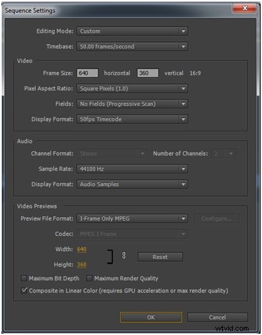Image resolution: width=262 pixels, height=335 pixels.
Task: Enable the Maximum Bit Depth checkbox
Action: point(24,278)
